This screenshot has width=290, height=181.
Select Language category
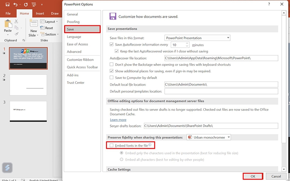coord(82,37)
